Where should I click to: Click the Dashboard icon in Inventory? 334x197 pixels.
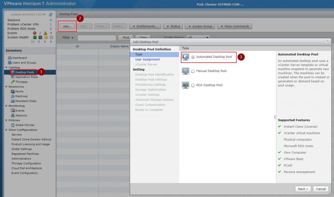9,58
